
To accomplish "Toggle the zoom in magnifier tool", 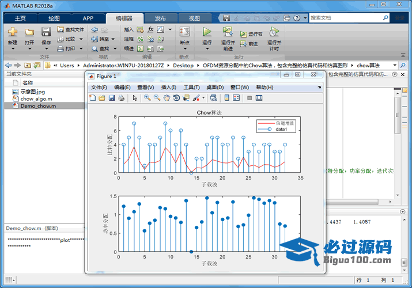I will tap(148, 98).
